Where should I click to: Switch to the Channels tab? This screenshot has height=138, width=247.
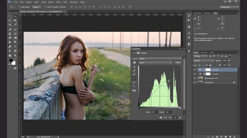point(204,53)
